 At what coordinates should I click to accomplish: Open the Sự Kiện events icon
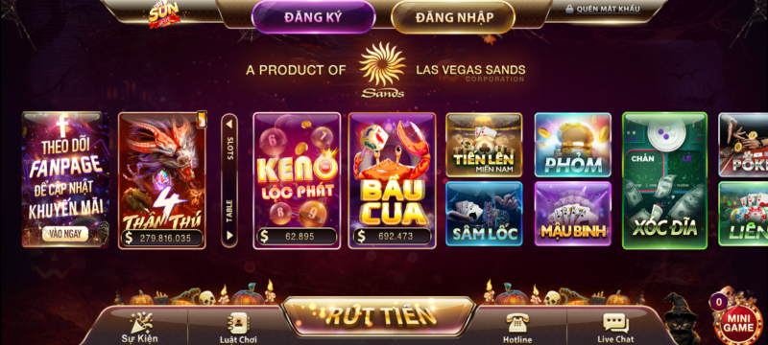coord(140,323)
